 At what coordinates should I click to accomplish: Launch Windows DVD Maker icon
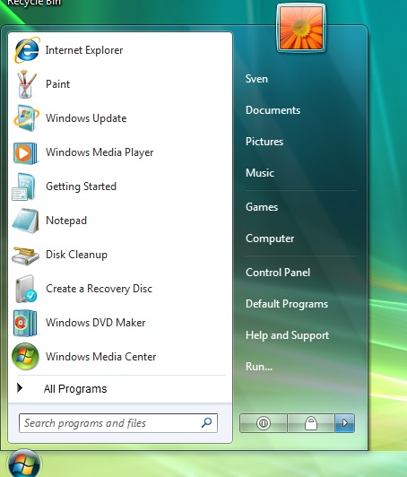pyautogui.click(x=25, y=323)
